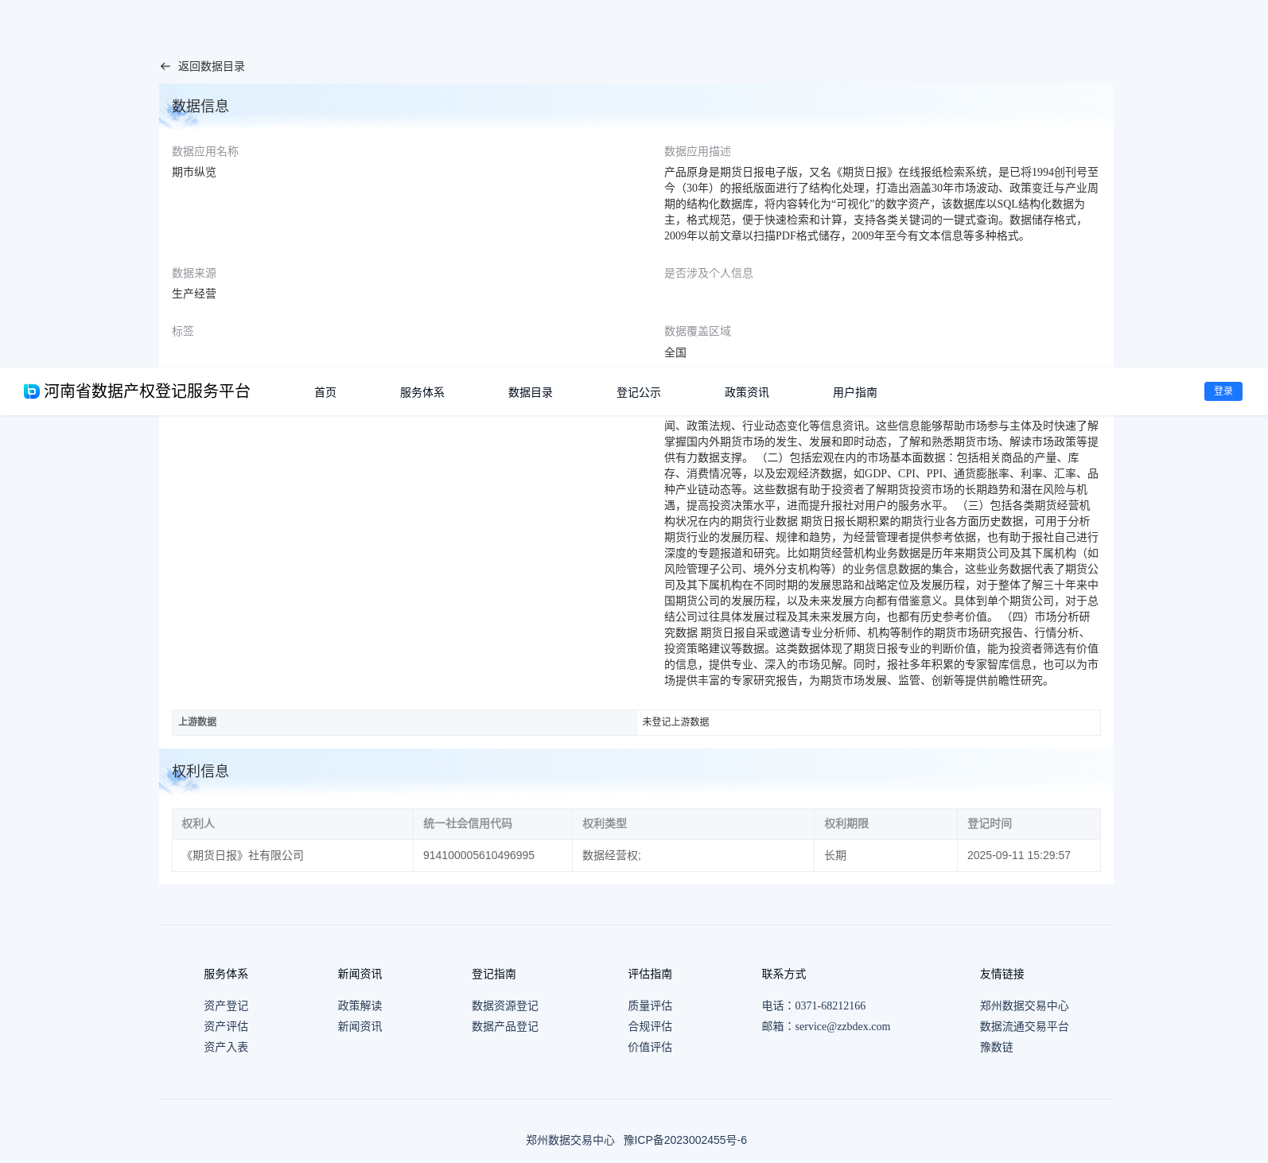Click footer column heading 评估指南
The width and height of the screenshot is (1268, 1163).
pos(650,974)
